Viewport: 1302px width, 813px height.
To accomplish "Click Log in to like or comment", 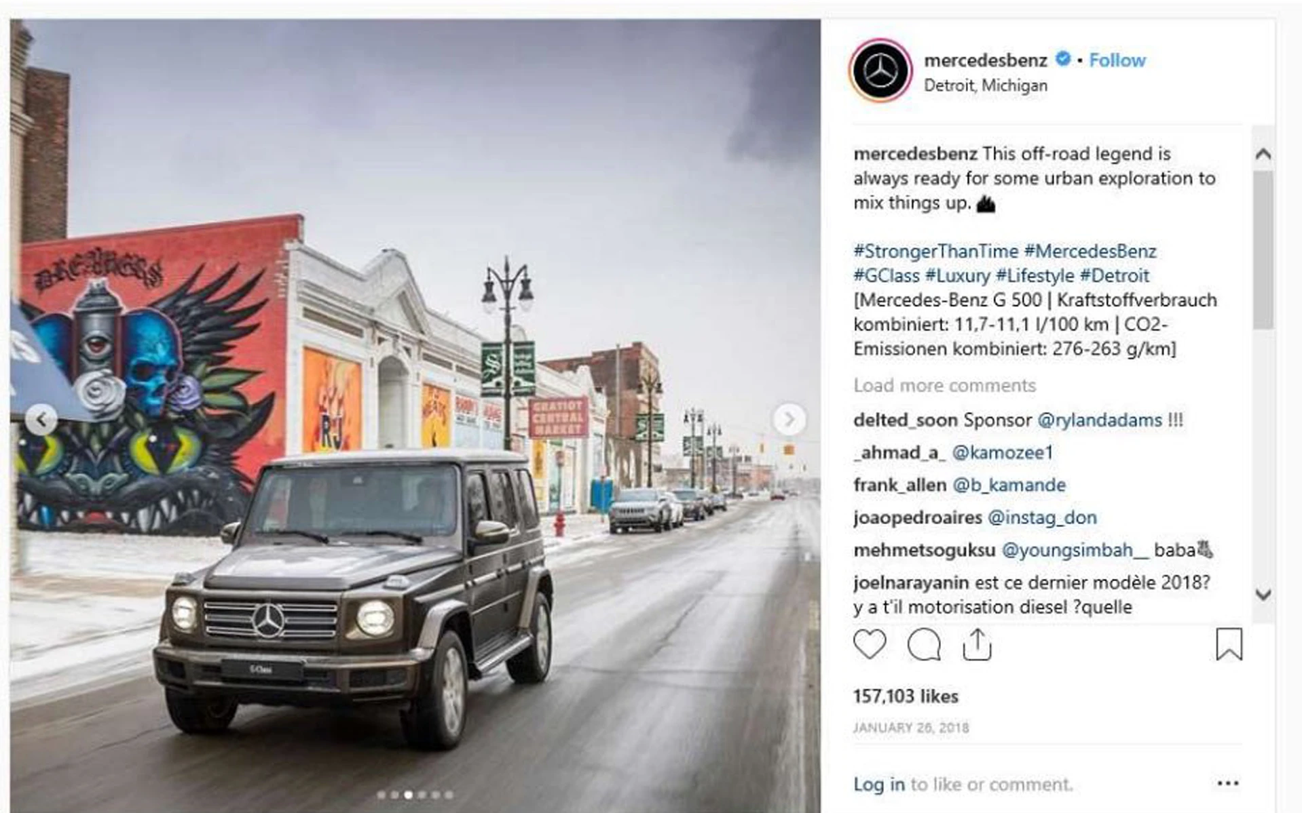I will 879,785.
